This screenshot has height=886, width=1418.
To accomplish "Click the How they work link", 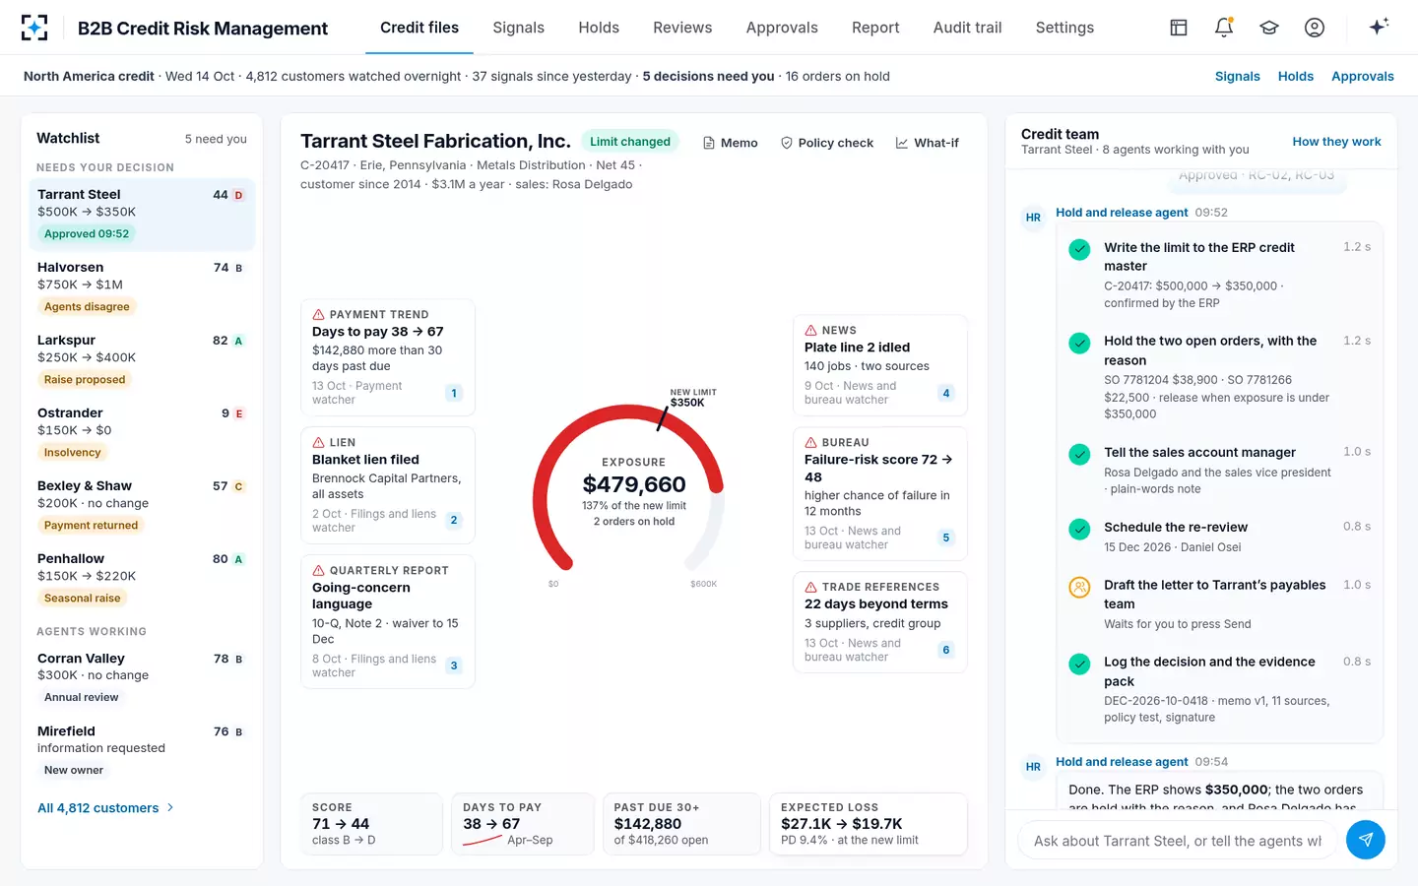I will (x=1336, y=142).
